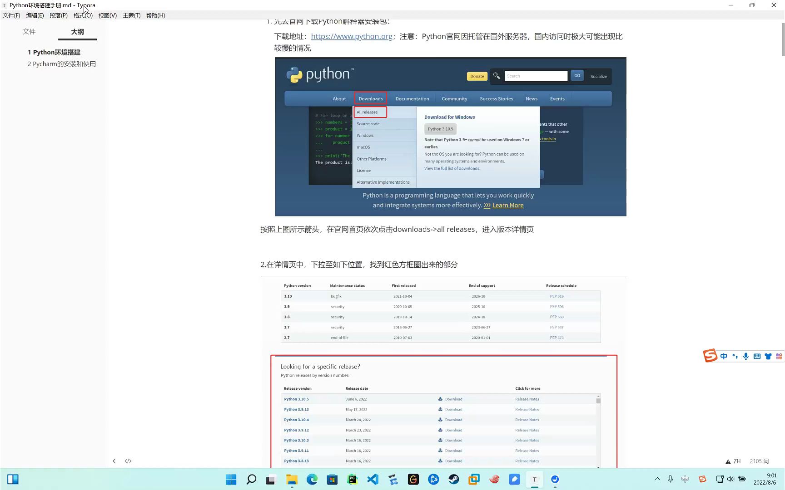This screenshot has width=785, height=490.
Task: Open the 视图(V) menu
Action: [108, 15]
